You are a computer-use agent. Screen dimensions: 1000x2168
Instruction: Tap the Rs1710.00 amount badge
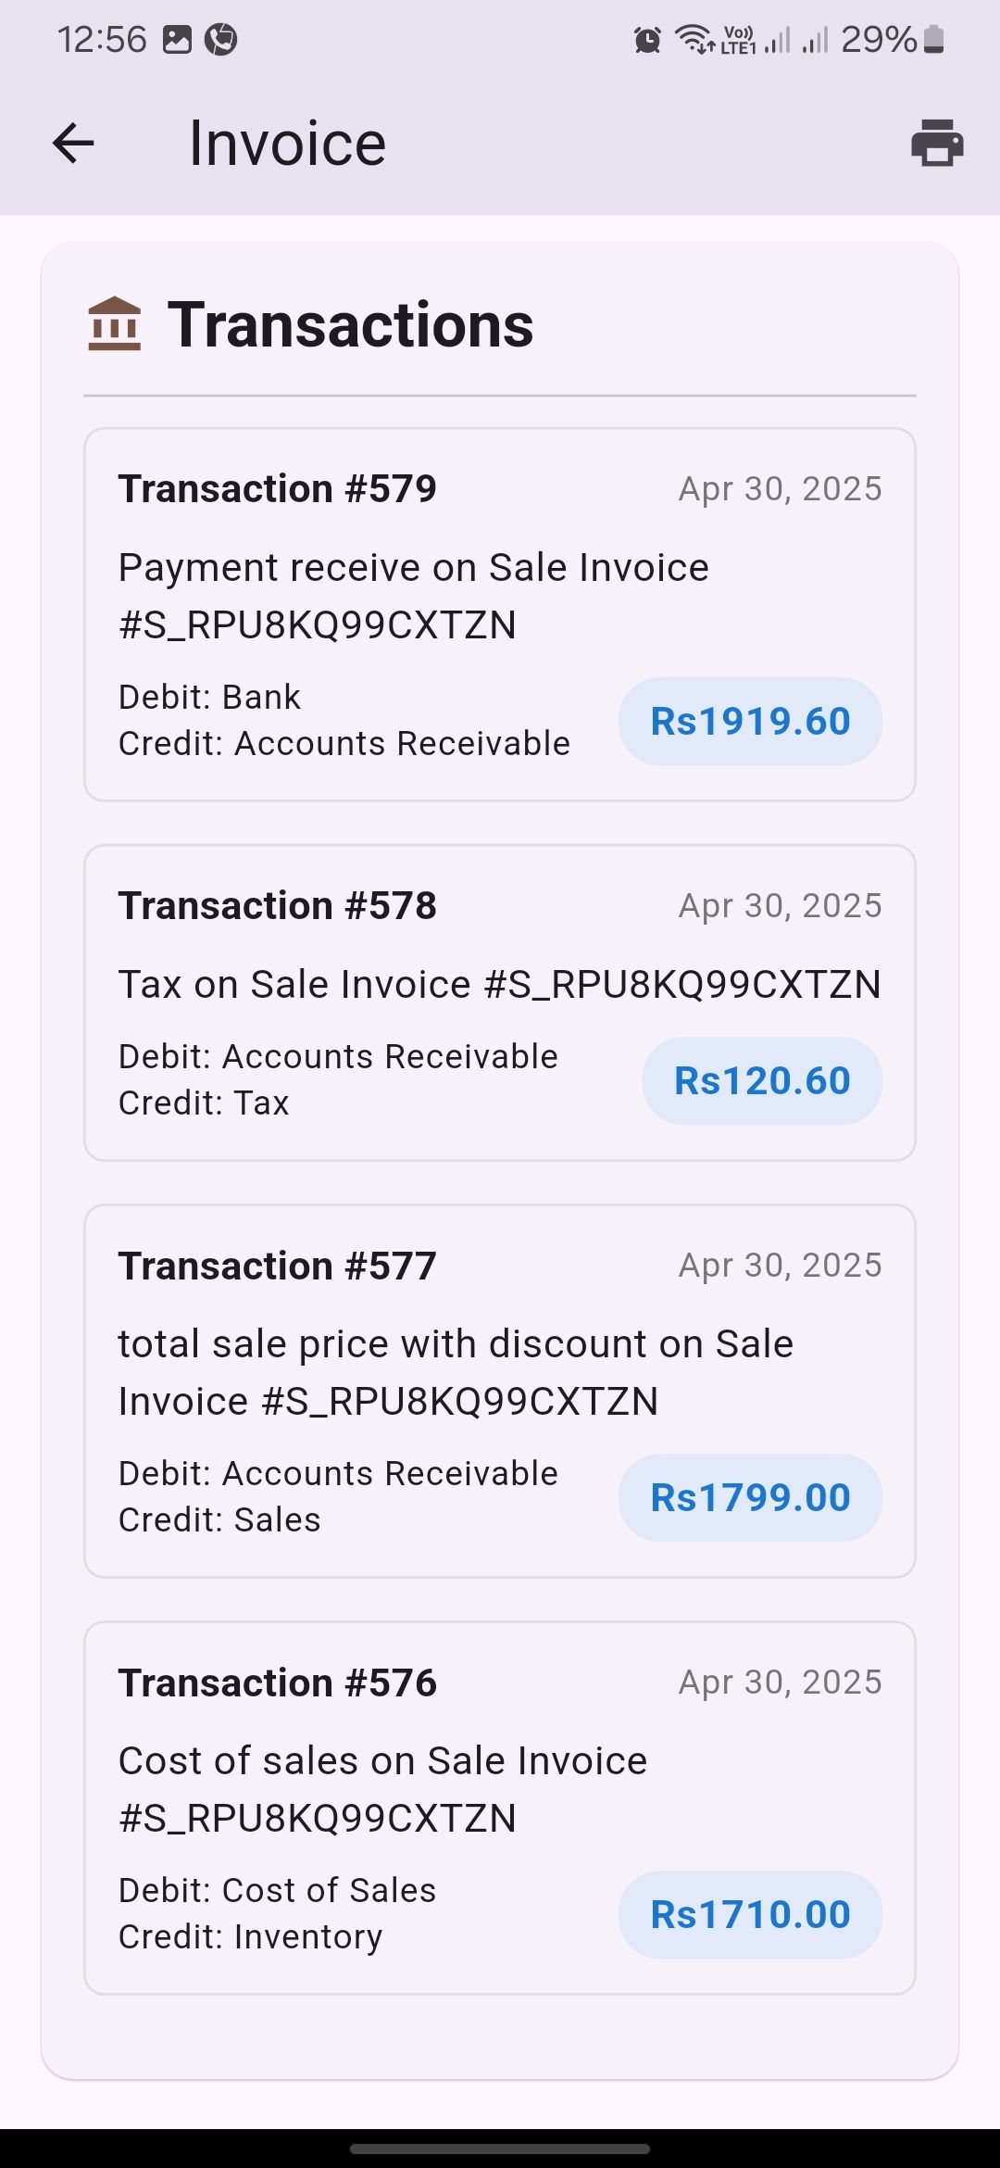[x=750, y=1914]
